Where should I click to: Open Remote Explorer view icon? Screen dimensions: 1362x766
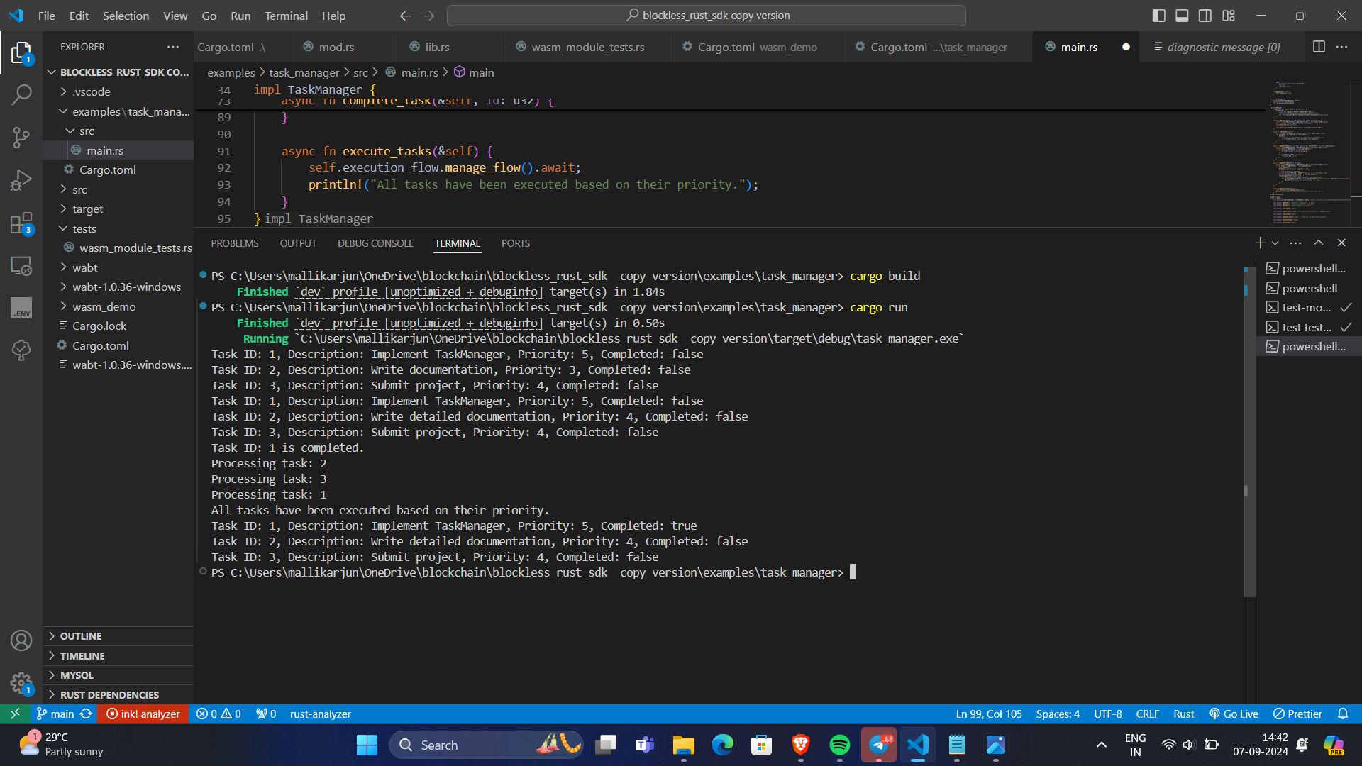pos(21,266)
